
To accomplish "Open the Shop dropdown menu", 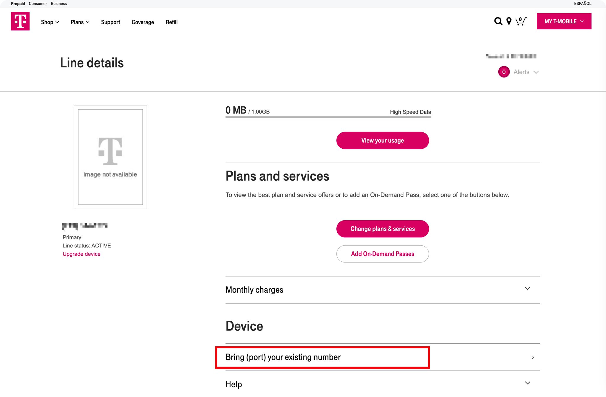I will click(x=50, y=22).
